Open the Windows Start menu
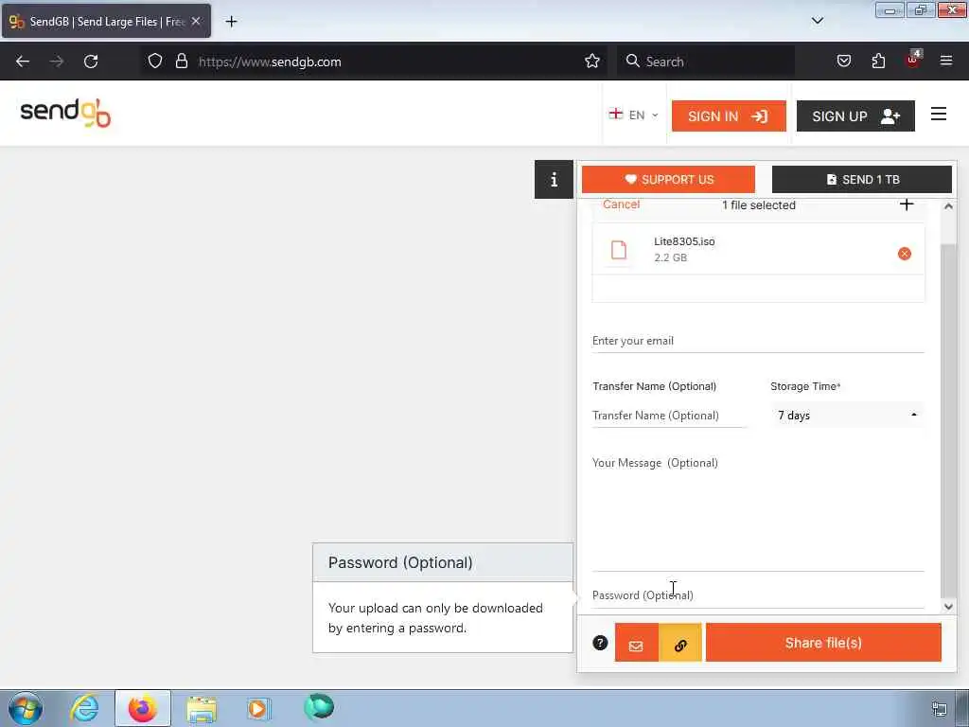The image size is (969, 727). click(x=26, y=708)
